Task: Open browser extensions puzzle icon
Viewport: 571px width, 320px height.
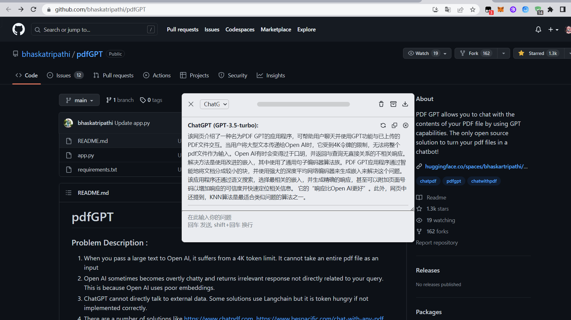Action: coord(550,10)
